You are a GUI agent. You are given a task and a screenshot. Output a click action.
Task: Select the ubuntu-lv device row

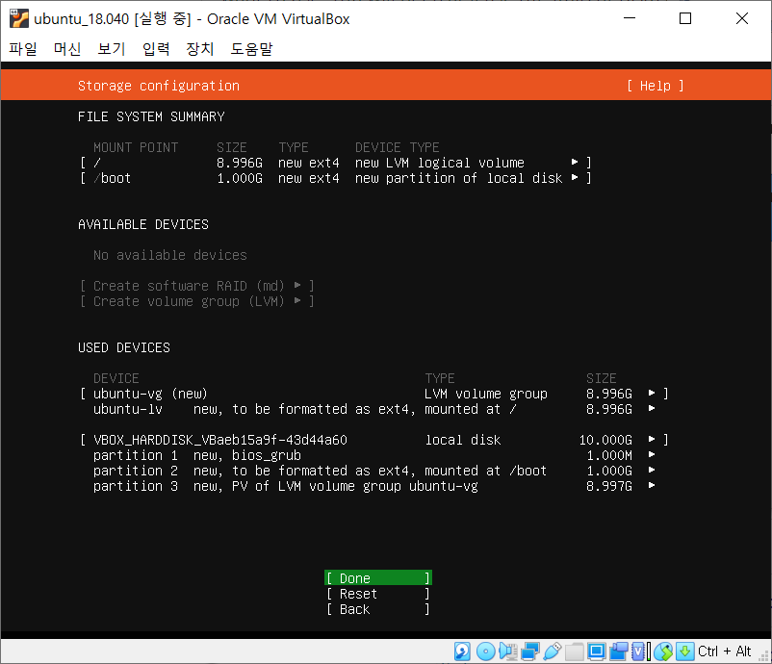pos(374,409)
